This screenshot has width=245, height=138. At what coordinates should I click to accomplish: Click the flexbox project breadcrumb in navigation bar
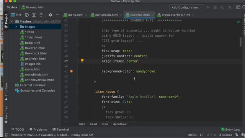(12, 7)
